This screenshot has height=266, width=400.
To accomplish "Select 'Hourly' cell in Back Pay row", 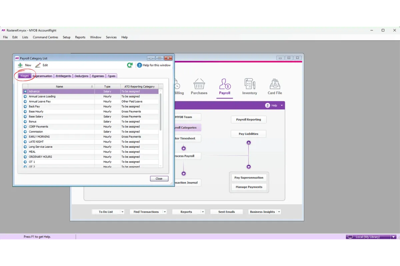I will pos(107,106).
